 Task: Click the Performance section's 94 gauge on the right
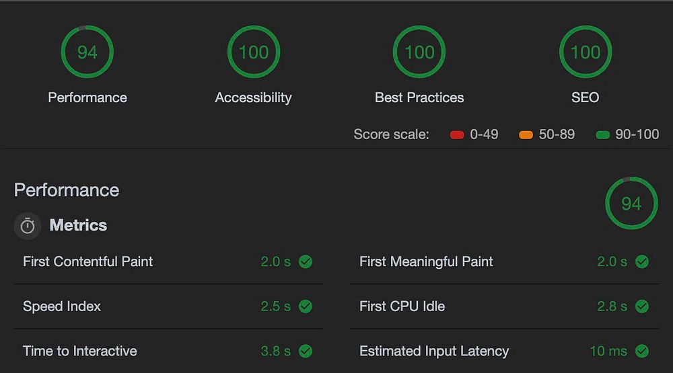click(631, 203)
